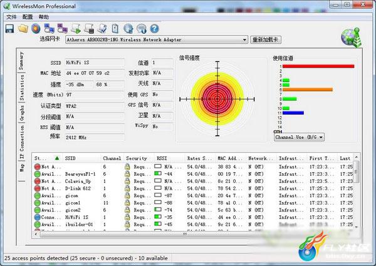Image resolution: width=376 pixels, height=266 pixels.
Task: Click the lock icon in gicom1 row
Action: pyautogui.click(x=127, y=203)
